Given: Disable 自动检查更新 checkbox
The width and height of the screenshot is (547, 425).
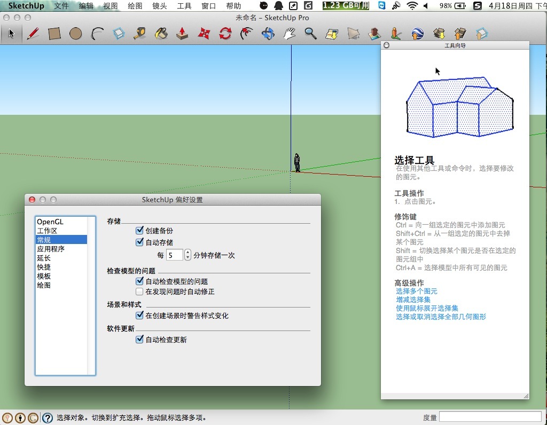Looking at the screenshot, I should 140,340.
